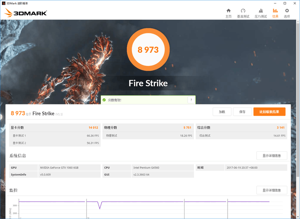Open the Benchmark test (基准测试) section

coord(243,14)
